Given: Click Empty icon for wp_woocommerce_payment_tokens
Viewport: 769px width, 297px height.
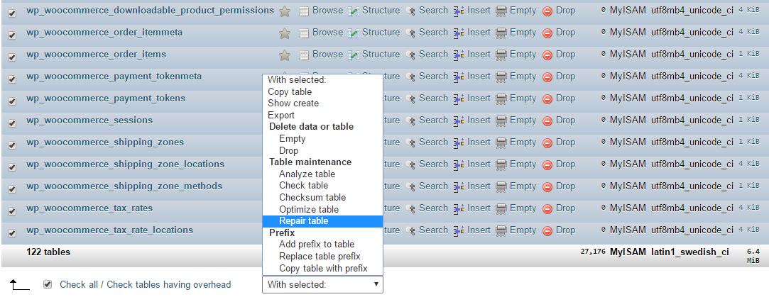Looking at the screenshot, I should pyautogui.click(x=501, y=99).
